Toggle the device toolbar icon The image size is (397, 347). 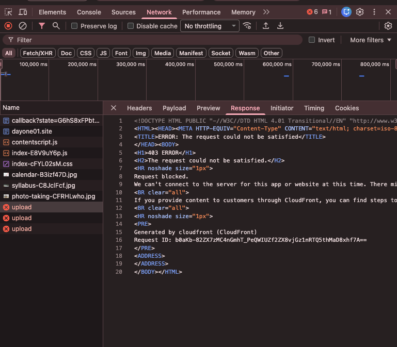23,12
